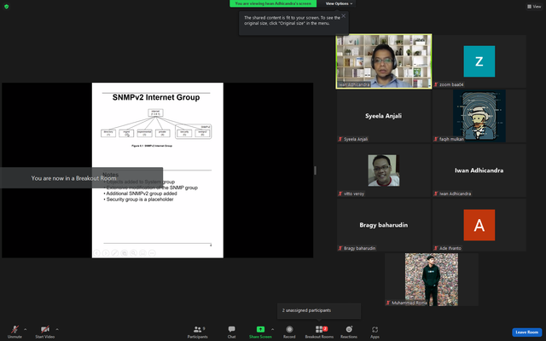Click the 'SNMPv2 Internet Group' slide title
546x341 pixels.
coord(156,97)
